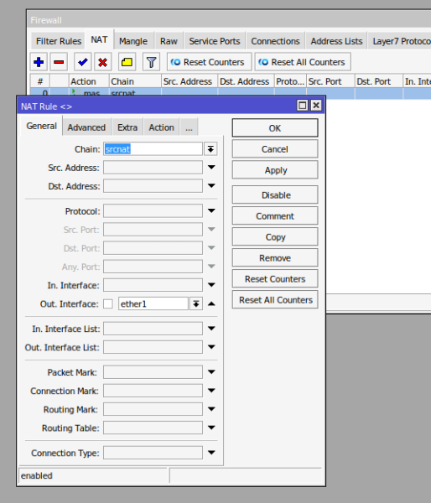This screenshot has width=431, height=503.
Task: Open Raw tab in Firewall
Action: coord(169,41)
